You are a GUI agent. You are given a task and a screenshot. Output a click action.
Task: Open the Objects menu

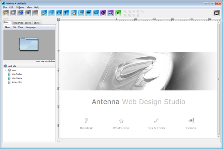click(20, 7)
